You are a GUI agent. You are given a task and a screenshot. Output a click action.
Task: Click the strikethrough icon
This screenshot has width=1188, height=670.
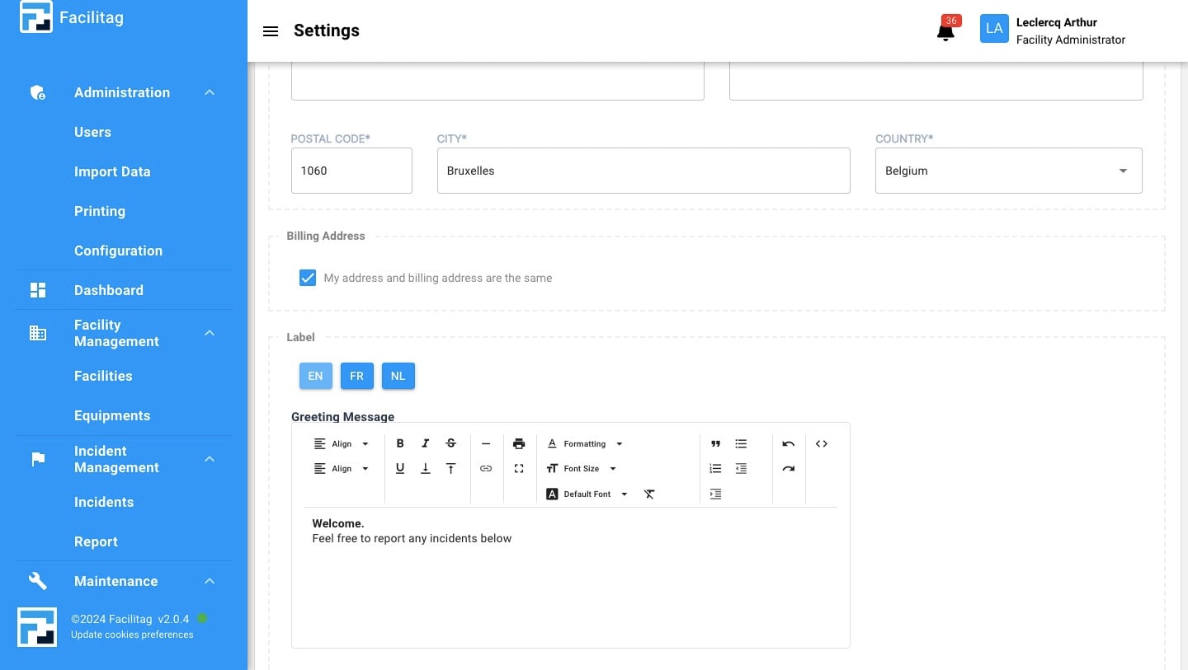pos(450,443)
